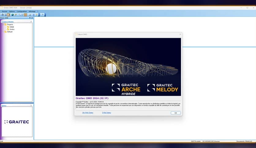This screenshot has height=148, width=256.
Task: Minimize the Graitec OMD 2024 window
Action: 241,8
